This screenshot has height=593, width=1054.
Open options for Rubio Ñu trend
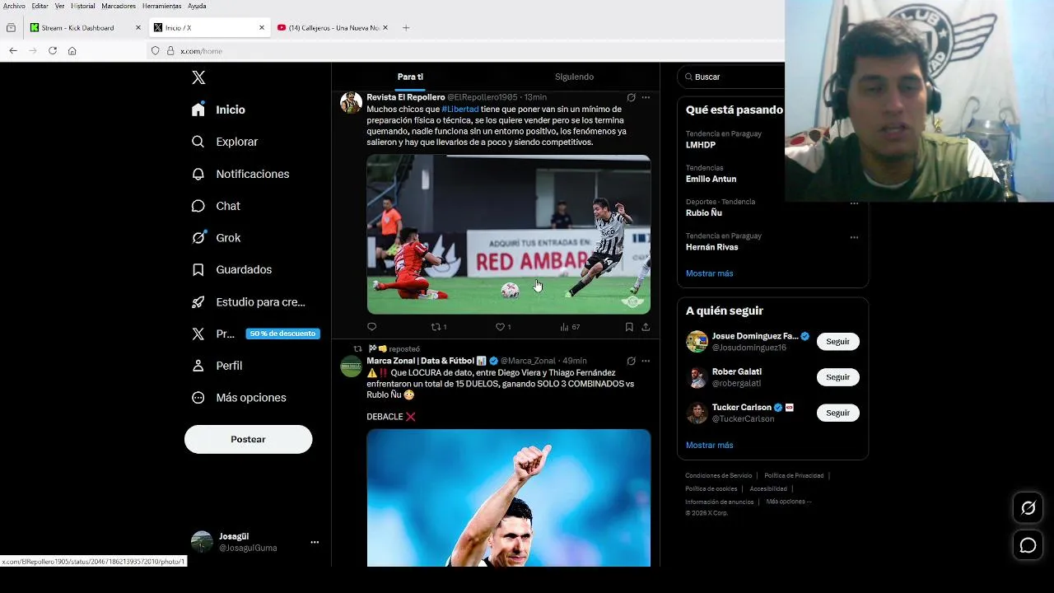(854, 203)
